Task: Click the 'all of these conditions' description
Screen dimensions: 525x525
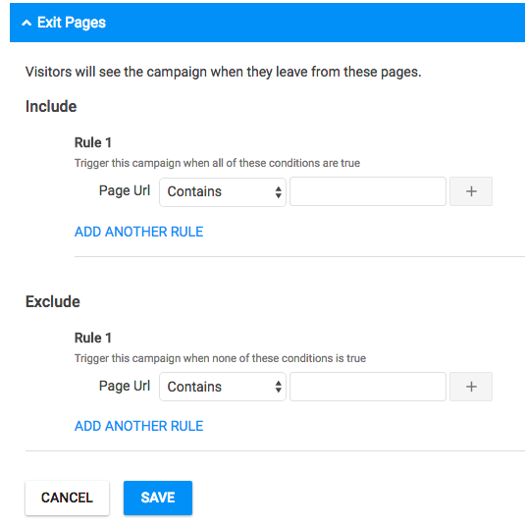Action: (217, 163)
